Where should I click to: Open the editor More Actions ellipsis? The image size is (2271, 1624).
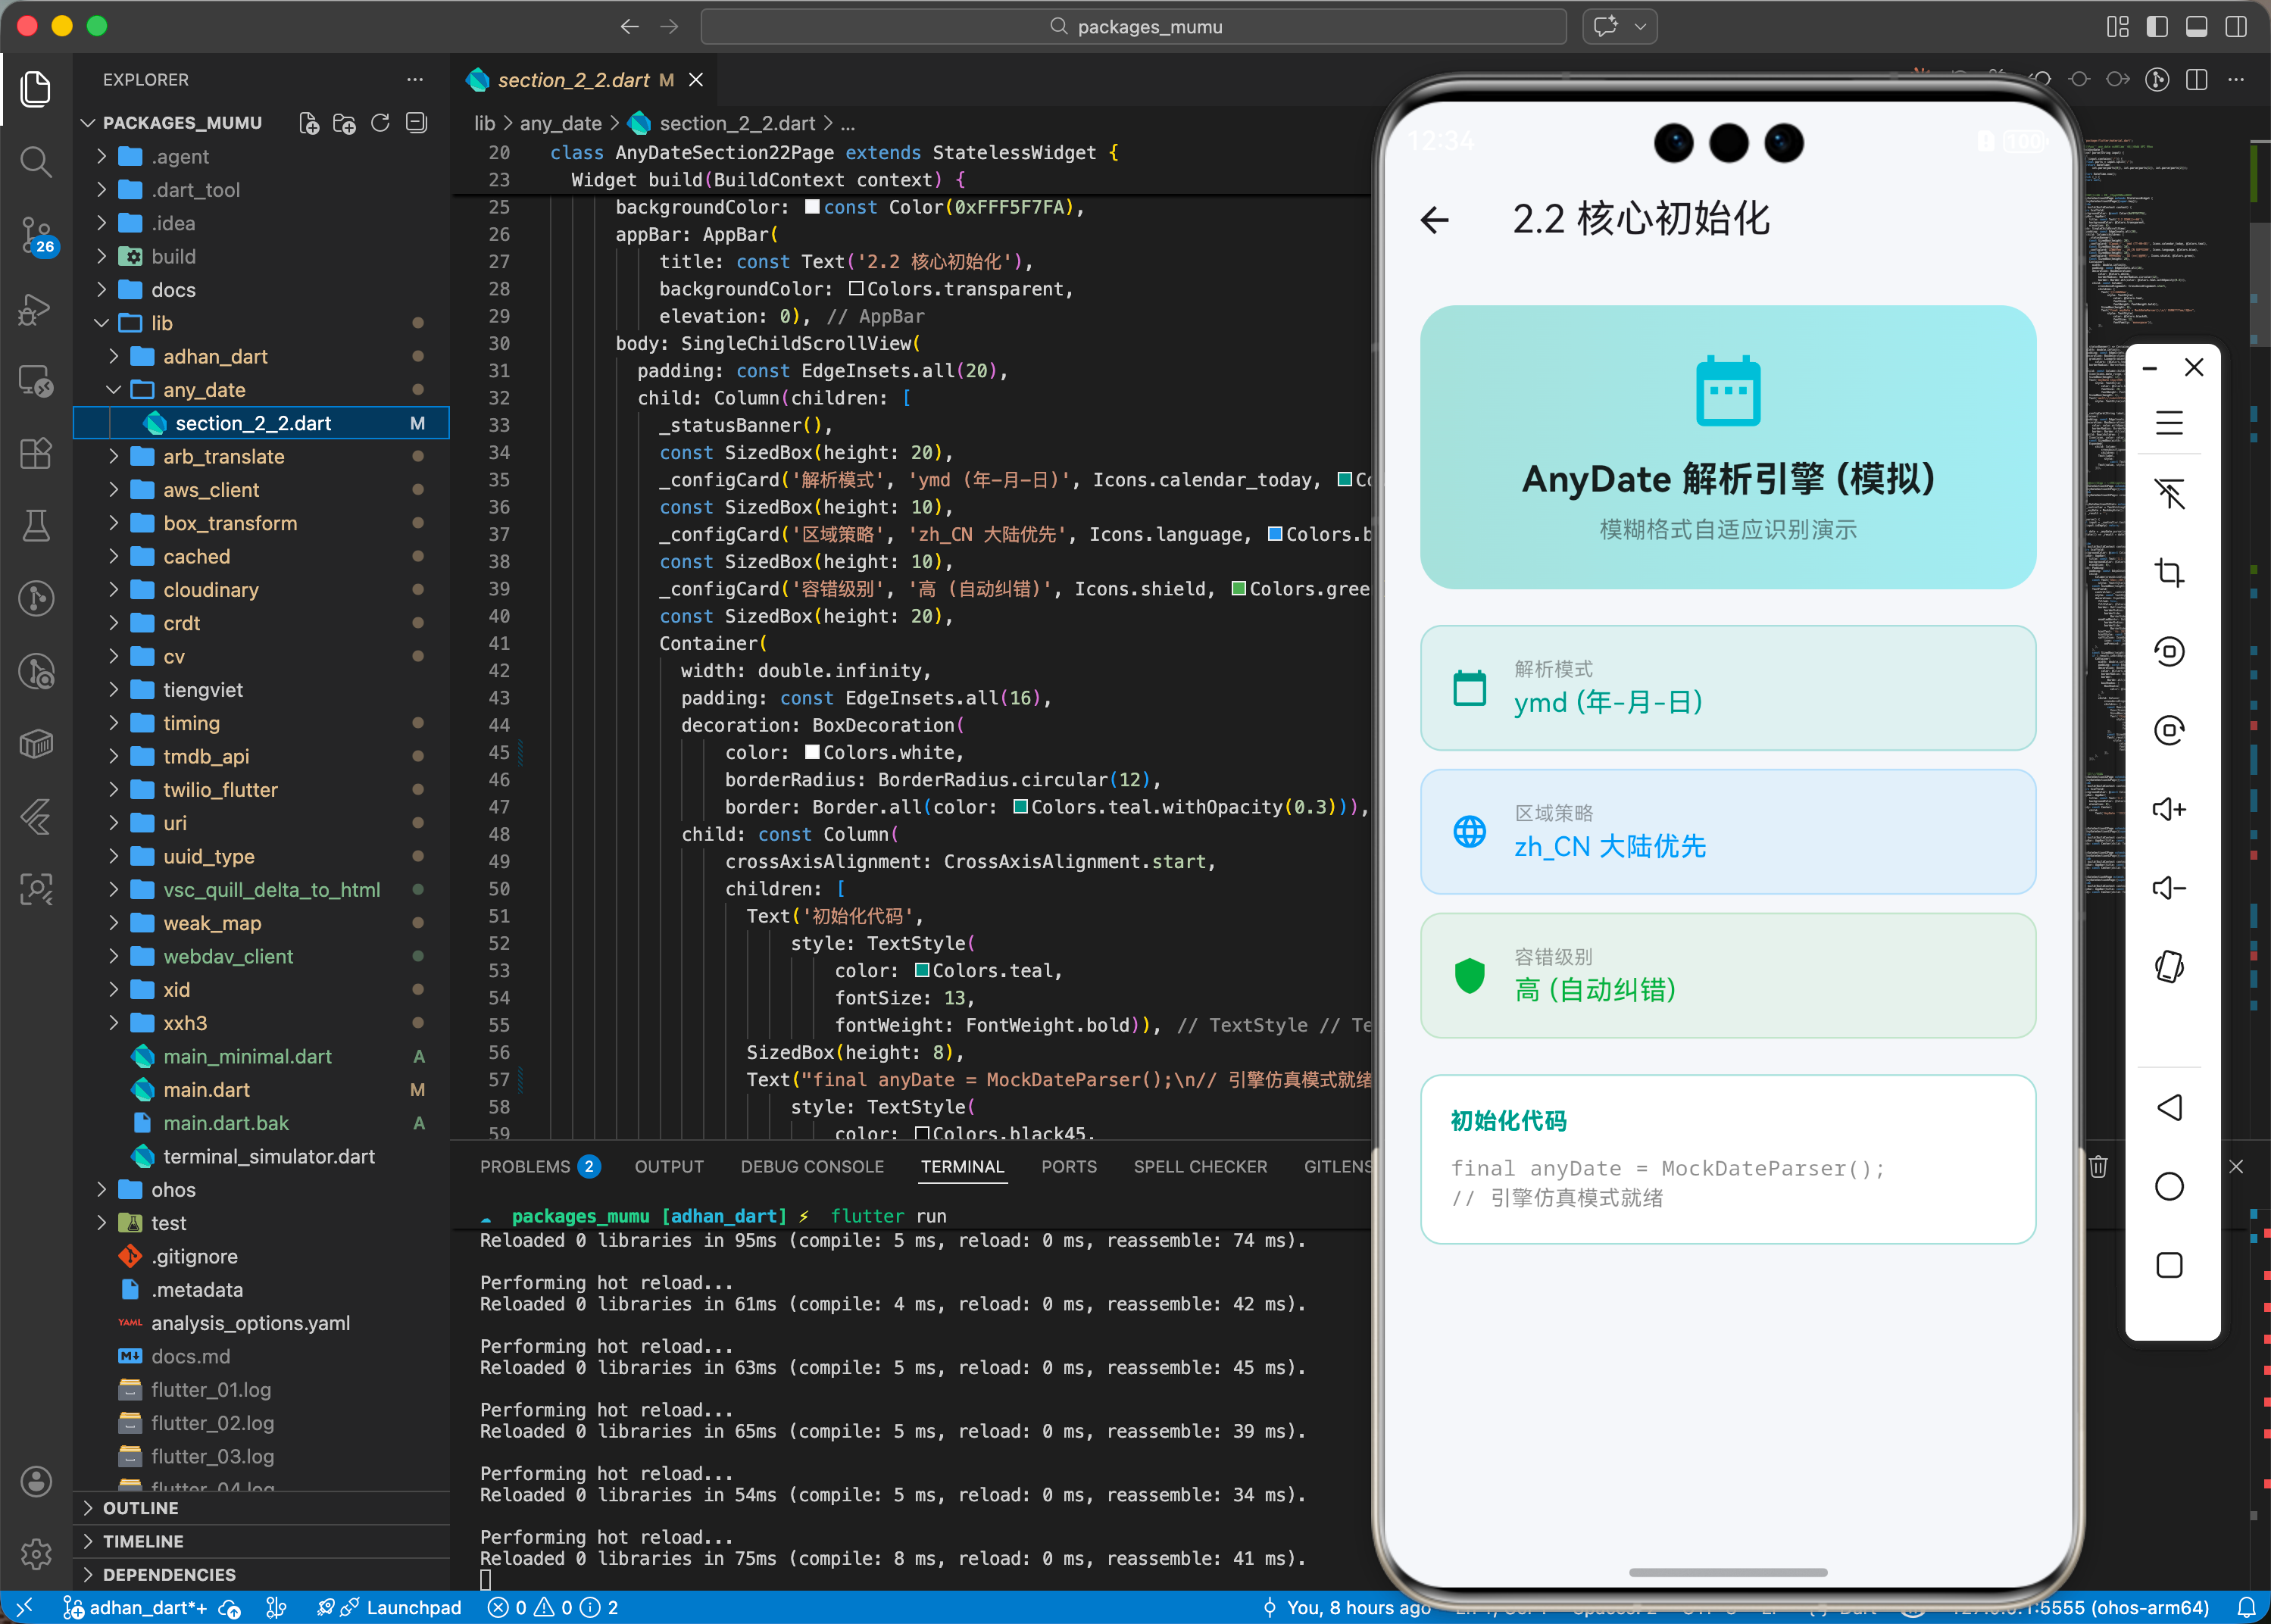[x=2236, y=80]
